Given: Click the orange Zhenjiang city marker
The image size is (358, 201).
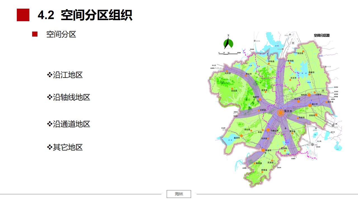Looking at the screenshot, I should (x=310, y=105).
